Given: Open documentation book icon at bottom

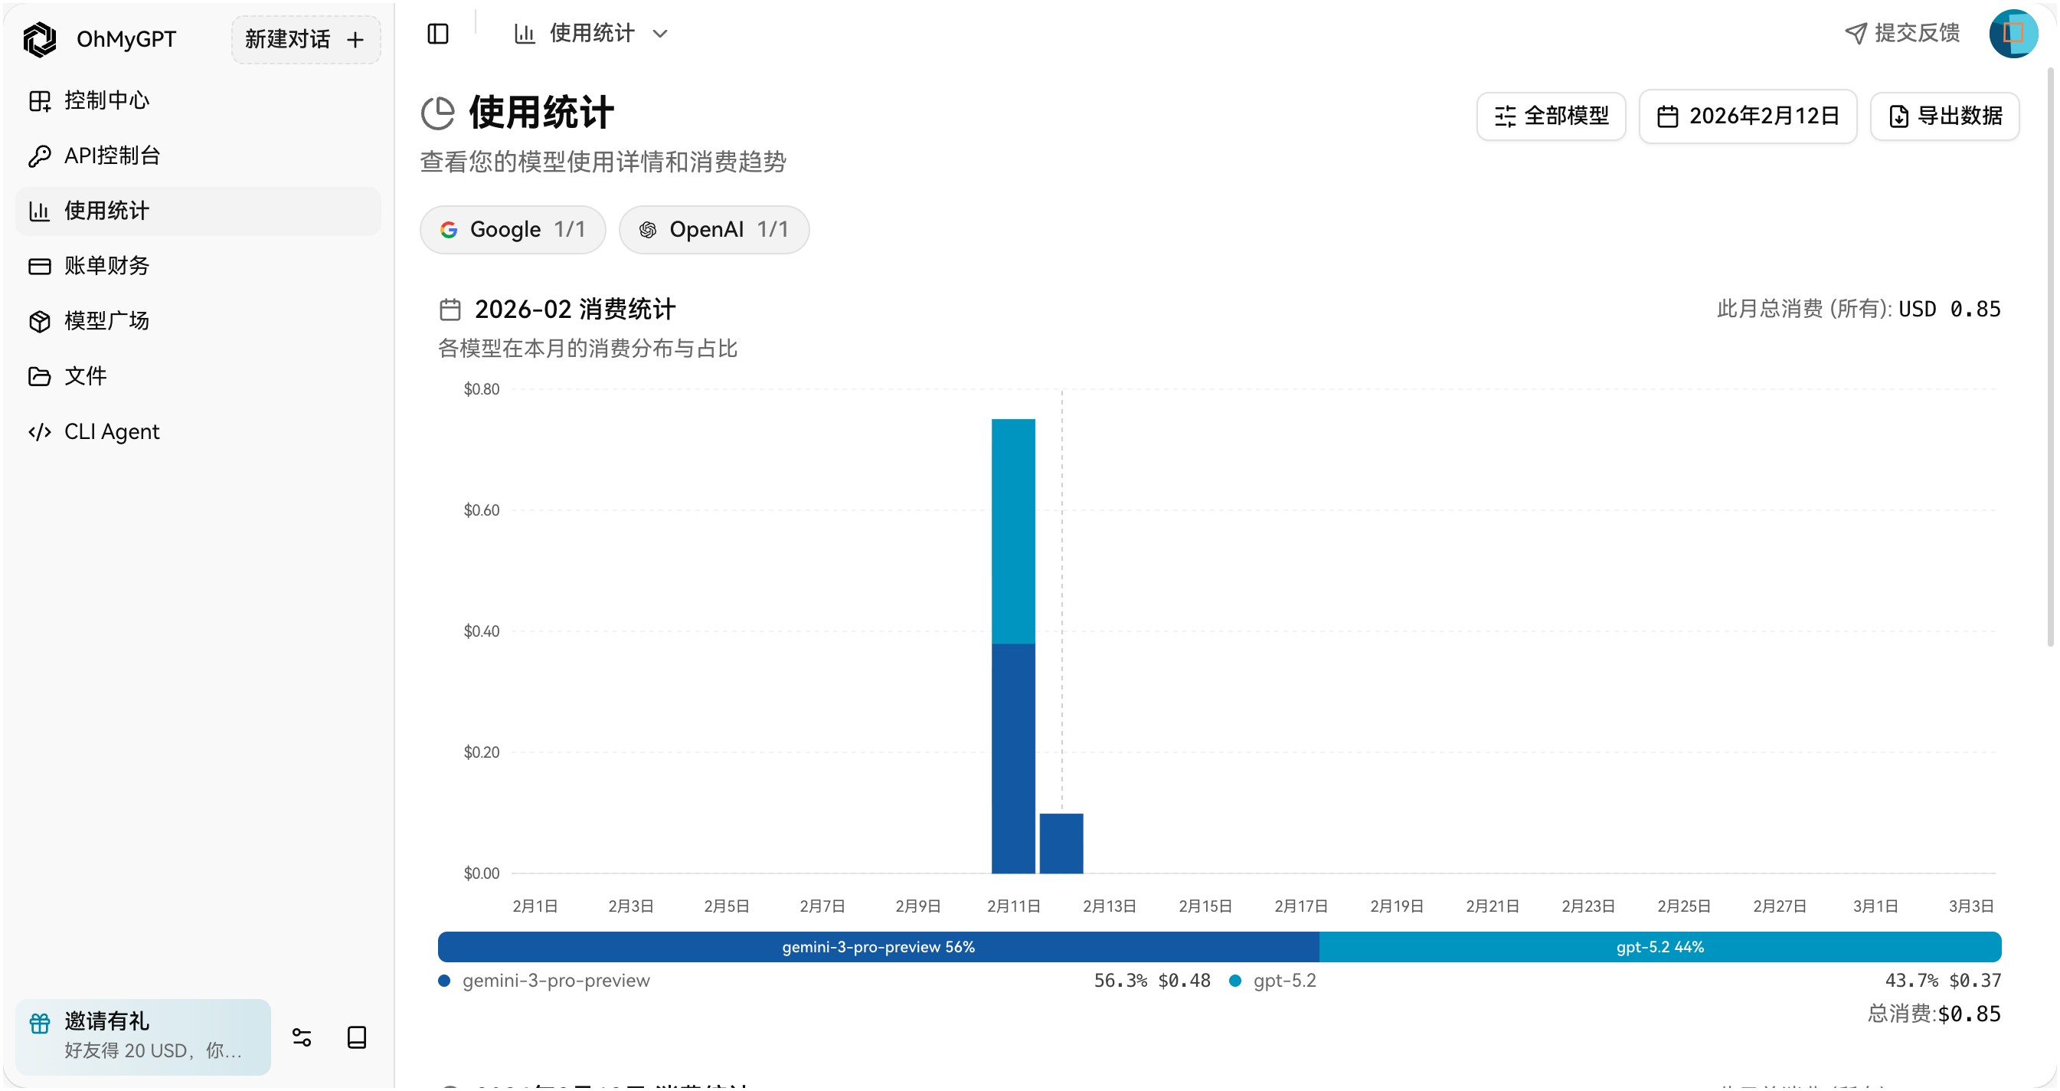Looking at the screenshot, I should 357,1037.
